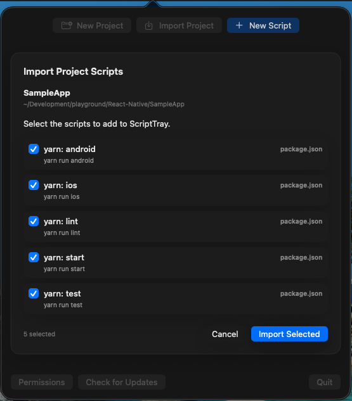Select the 'yarn: ios' script title
The image size is (352, 401).
click(60, 185)
